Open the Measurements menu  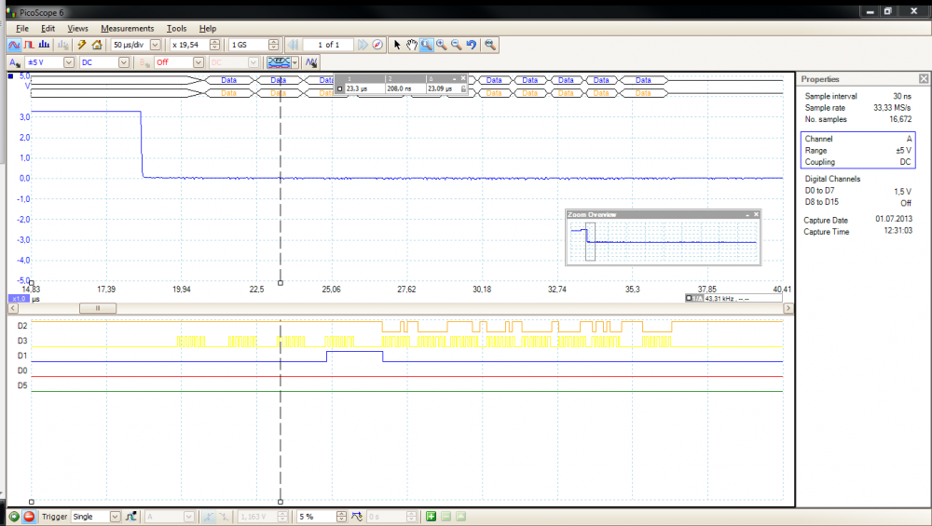127,29
